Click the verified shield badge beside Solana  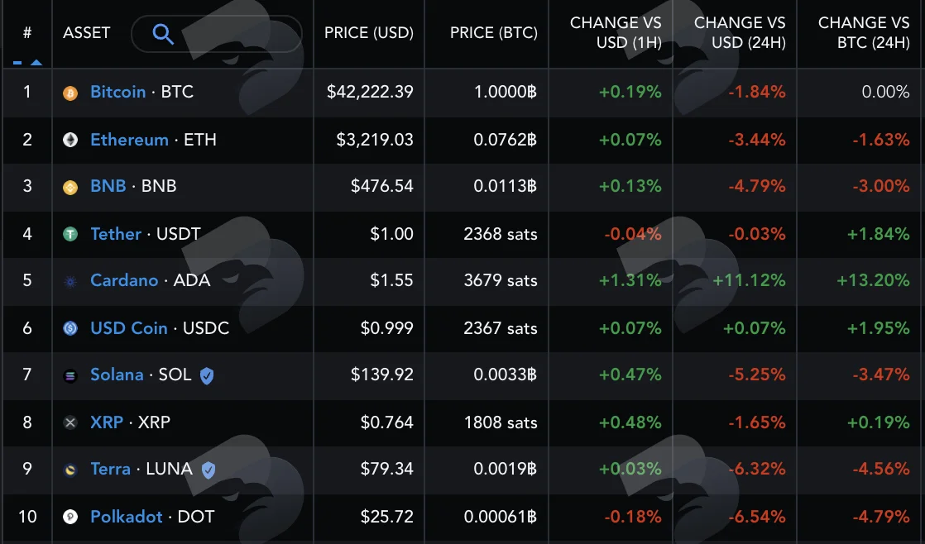click(x=207, y=375)
